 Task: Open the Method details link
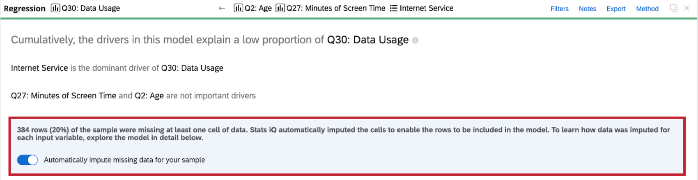coord(647,9)
